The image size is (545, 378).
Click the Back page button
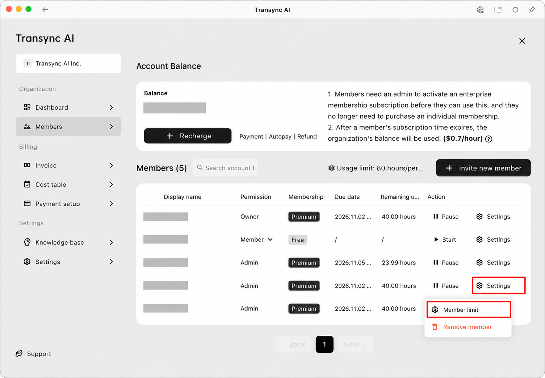(293, 344)
